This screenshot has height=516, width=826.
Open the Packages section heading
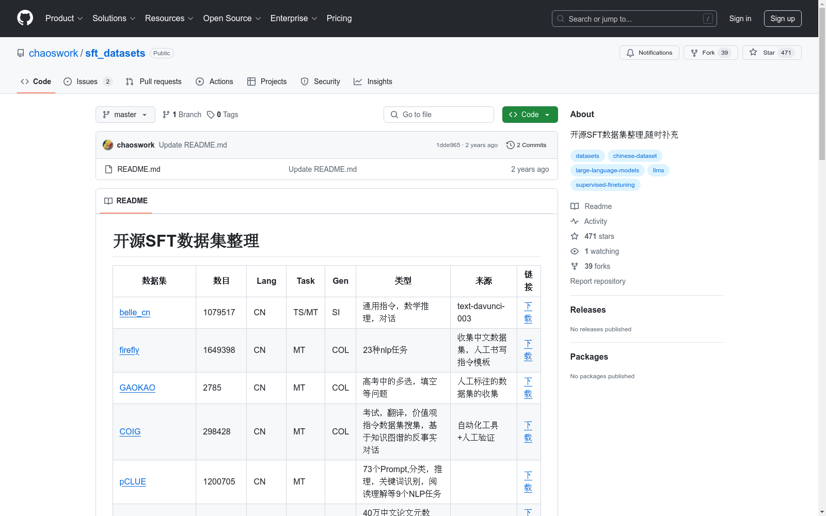click(589, 357)
